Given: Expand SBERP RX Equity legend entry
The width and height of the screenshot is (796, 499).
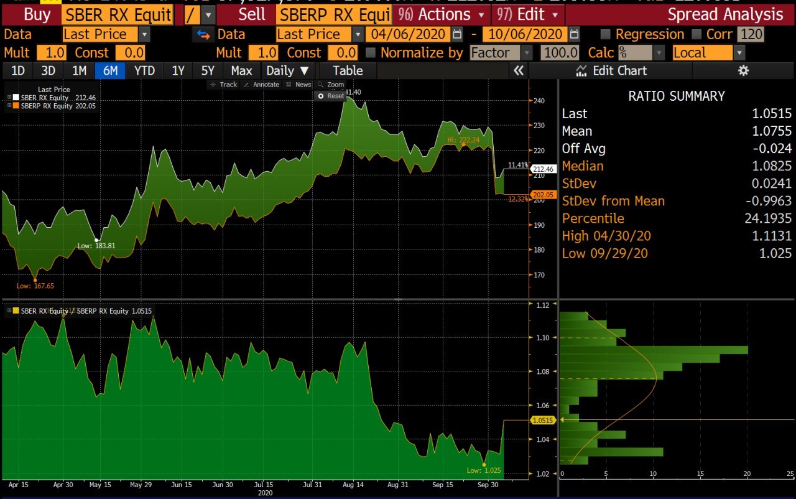Looking at the screenshot, I should click(x=9, y=106).
